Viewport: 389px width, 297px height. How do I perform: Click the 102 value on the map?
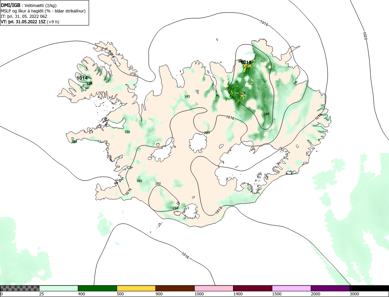(158, 183)
